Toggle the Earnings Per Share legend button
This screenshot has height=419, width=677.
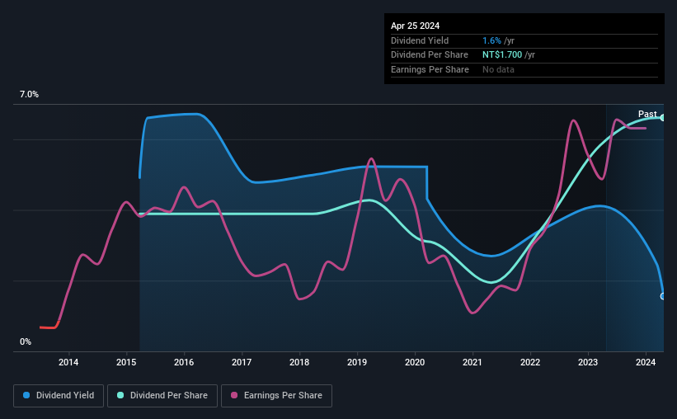coord(276,396)
